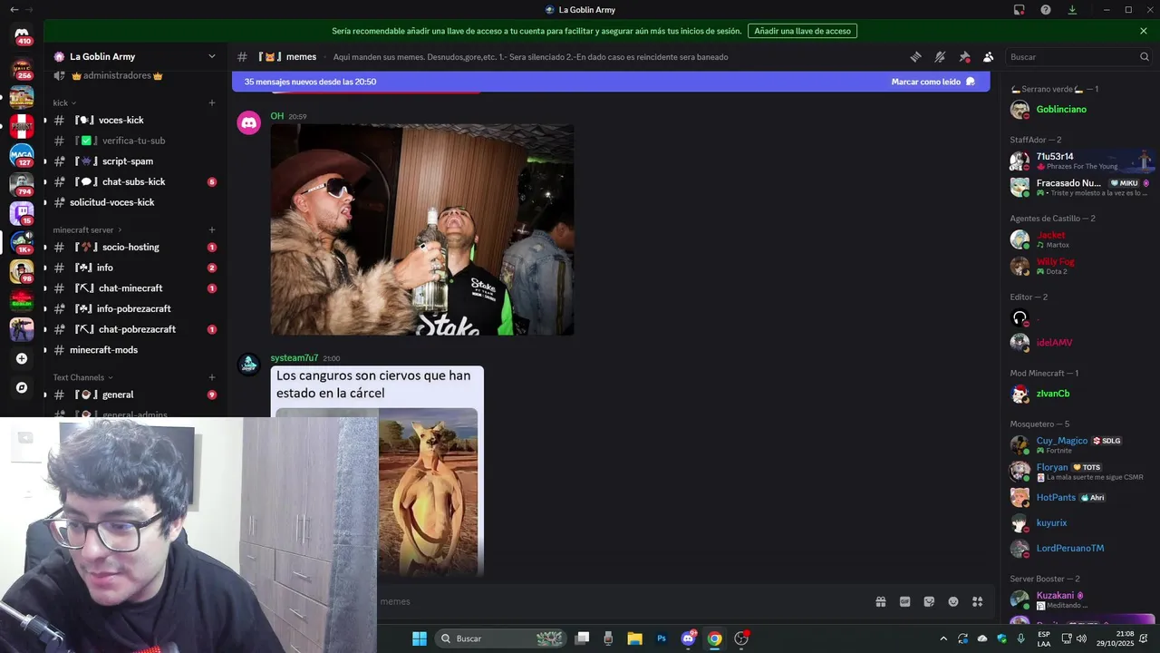This screenshot has width=1160, height=653.
Task: Open member zIvanCb in member list
Action: (x=1078, y=394)
